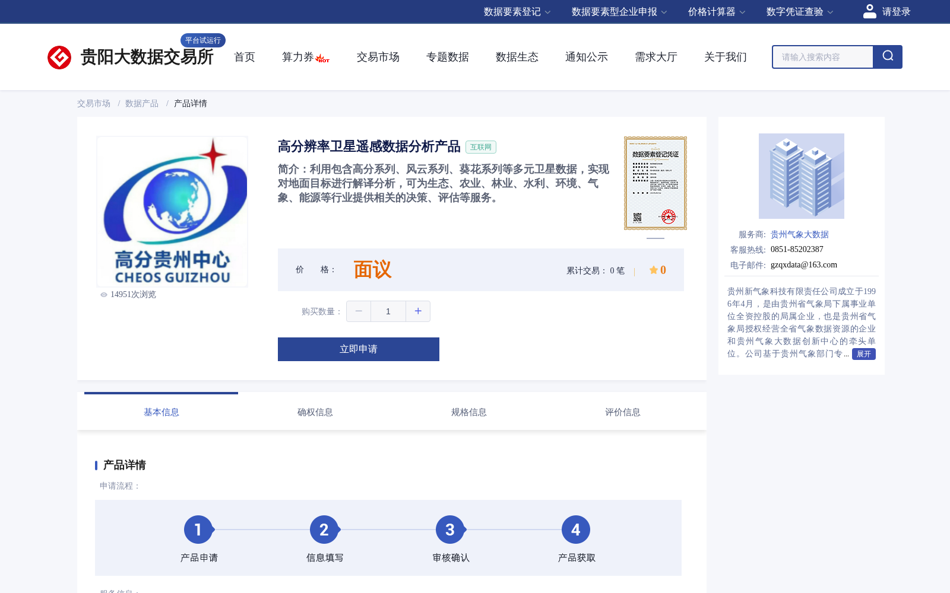
Task: Expand 数据要素型企业申报 dropdown menu
Action: 619,12
